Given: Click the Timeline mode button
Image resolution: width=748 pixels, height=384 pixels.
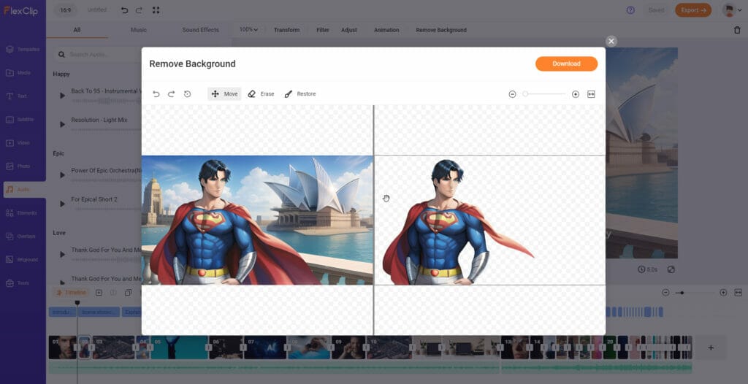Looking at the screenshot, I should tap(72, 293).
